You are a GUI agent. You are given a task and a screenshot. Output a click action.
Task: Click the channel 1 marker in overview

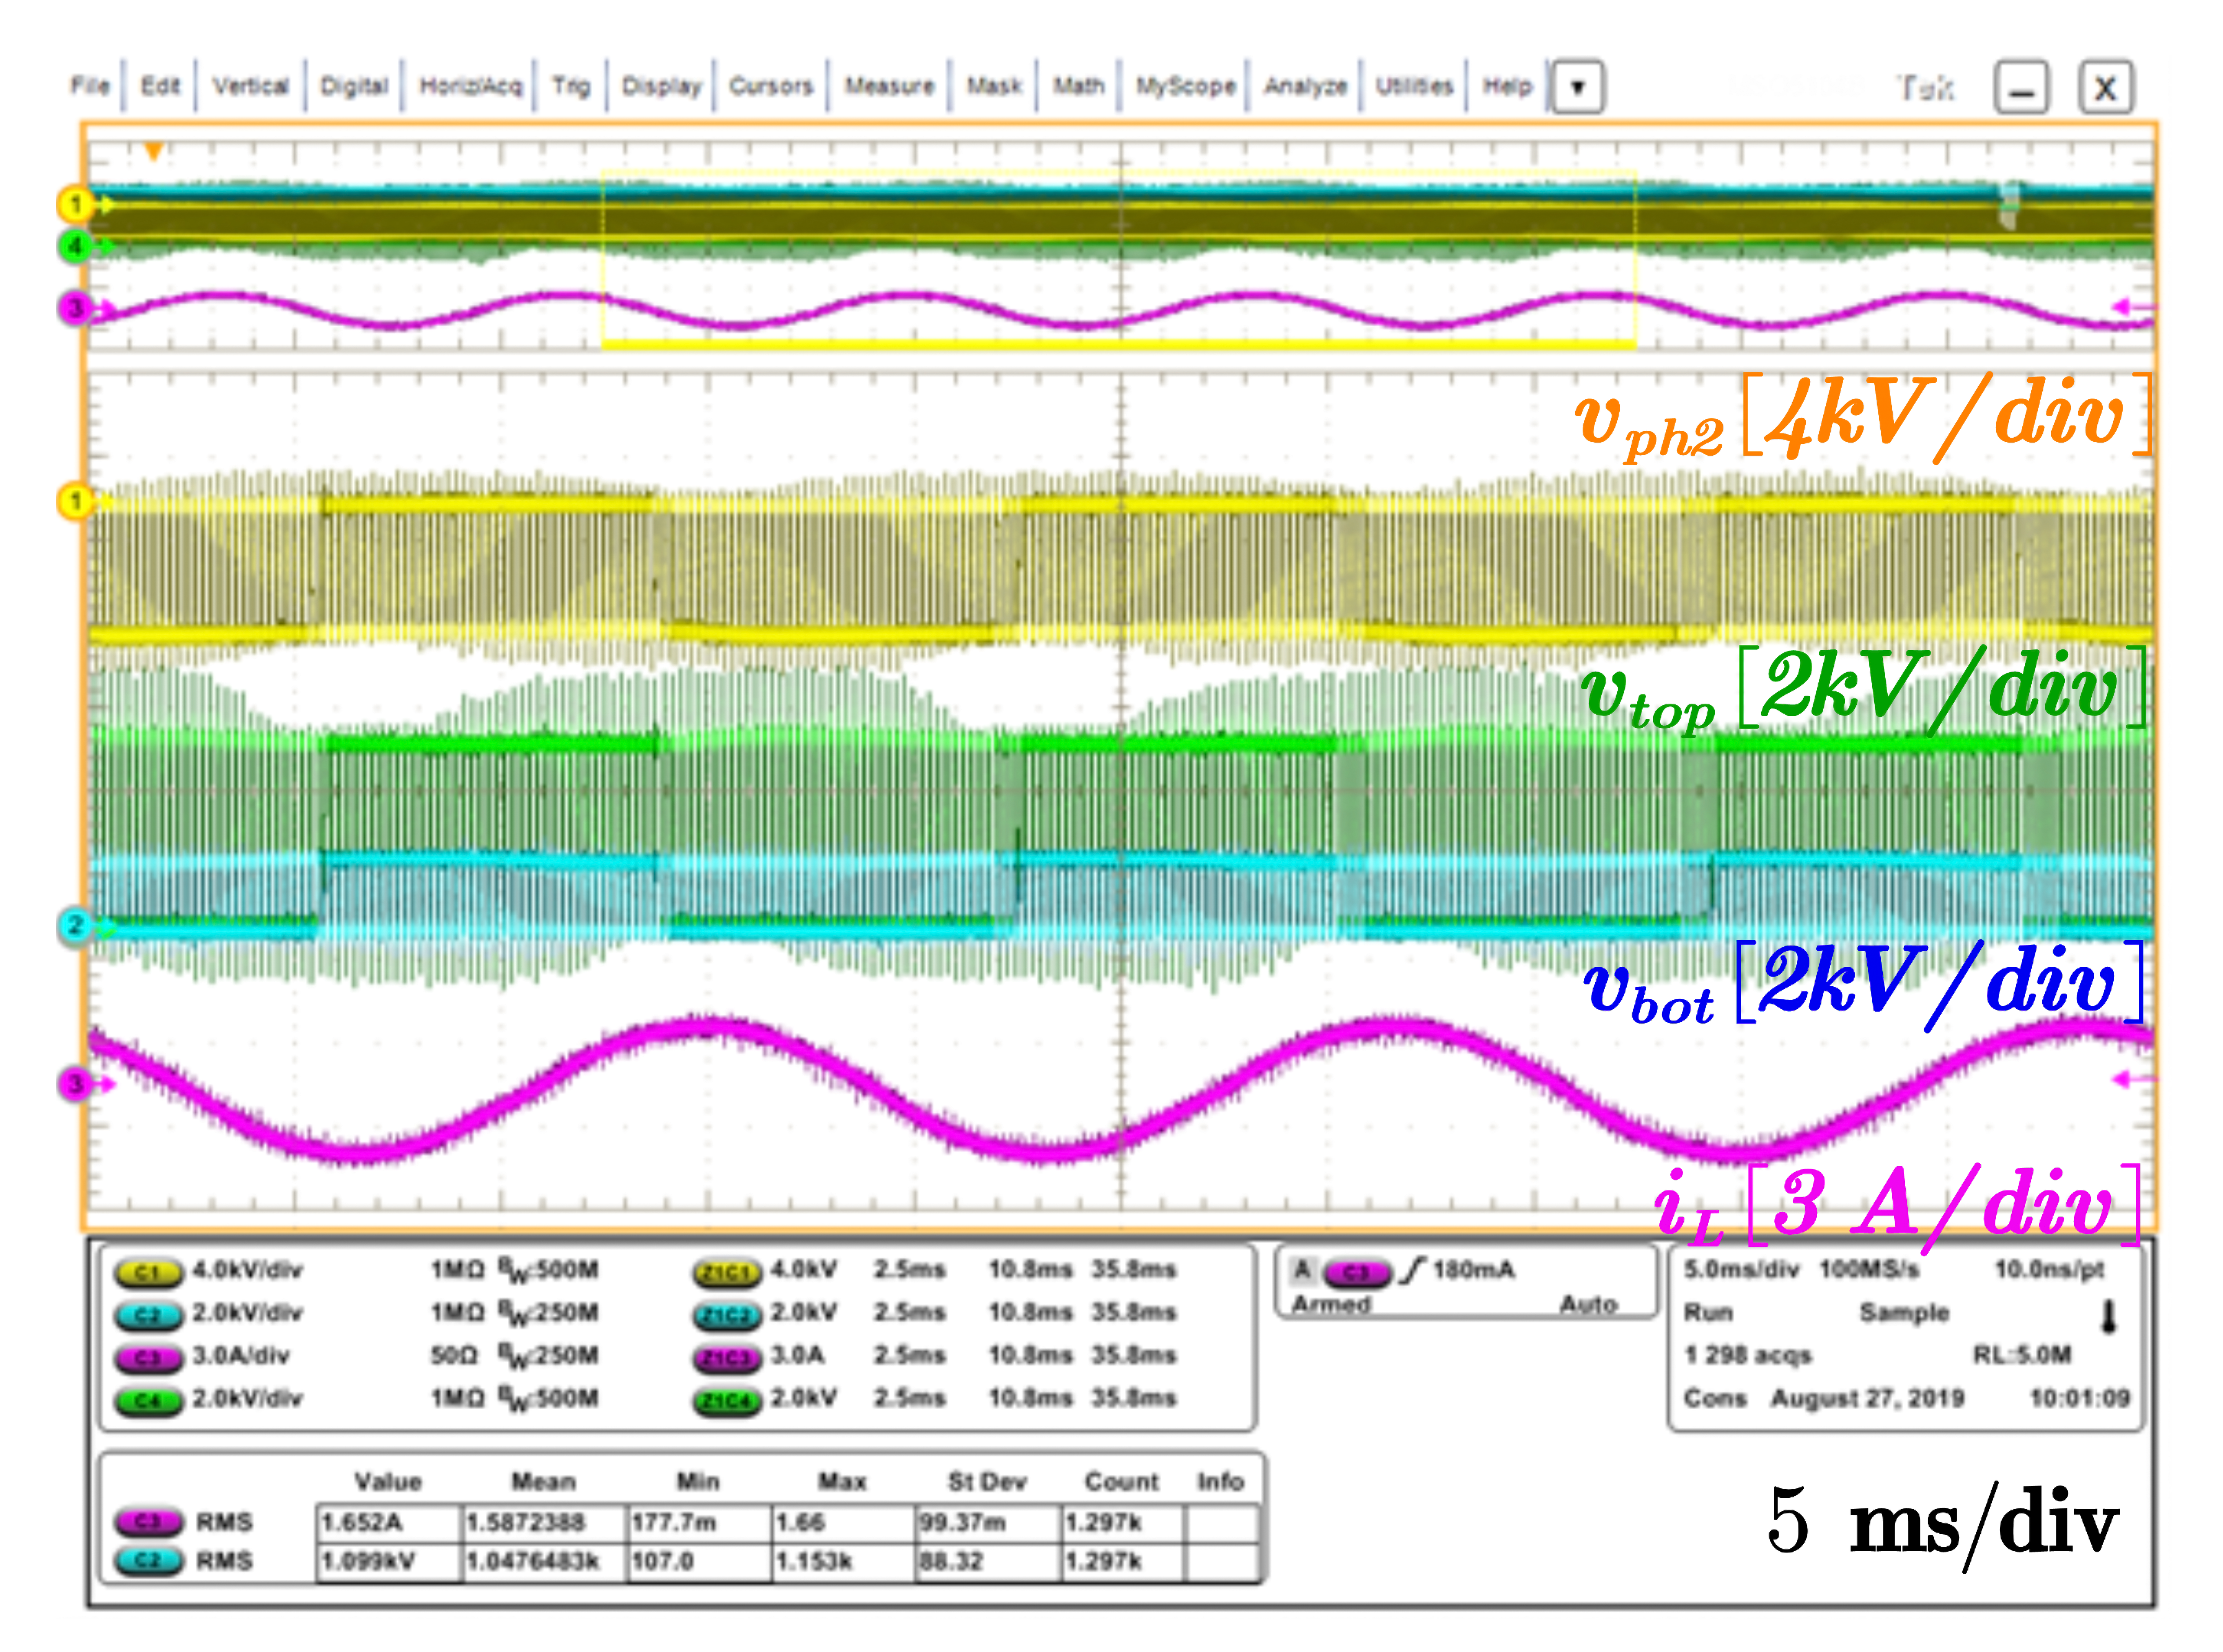pyautogui.click(x=75, y=204)
